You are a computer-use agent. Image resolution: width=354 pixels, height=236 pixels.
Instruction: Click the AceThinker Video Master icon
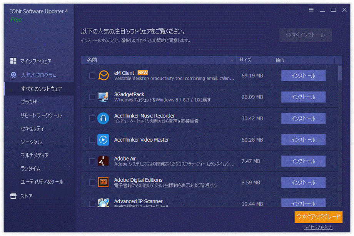pyautogui.click(x=104, y=140)
